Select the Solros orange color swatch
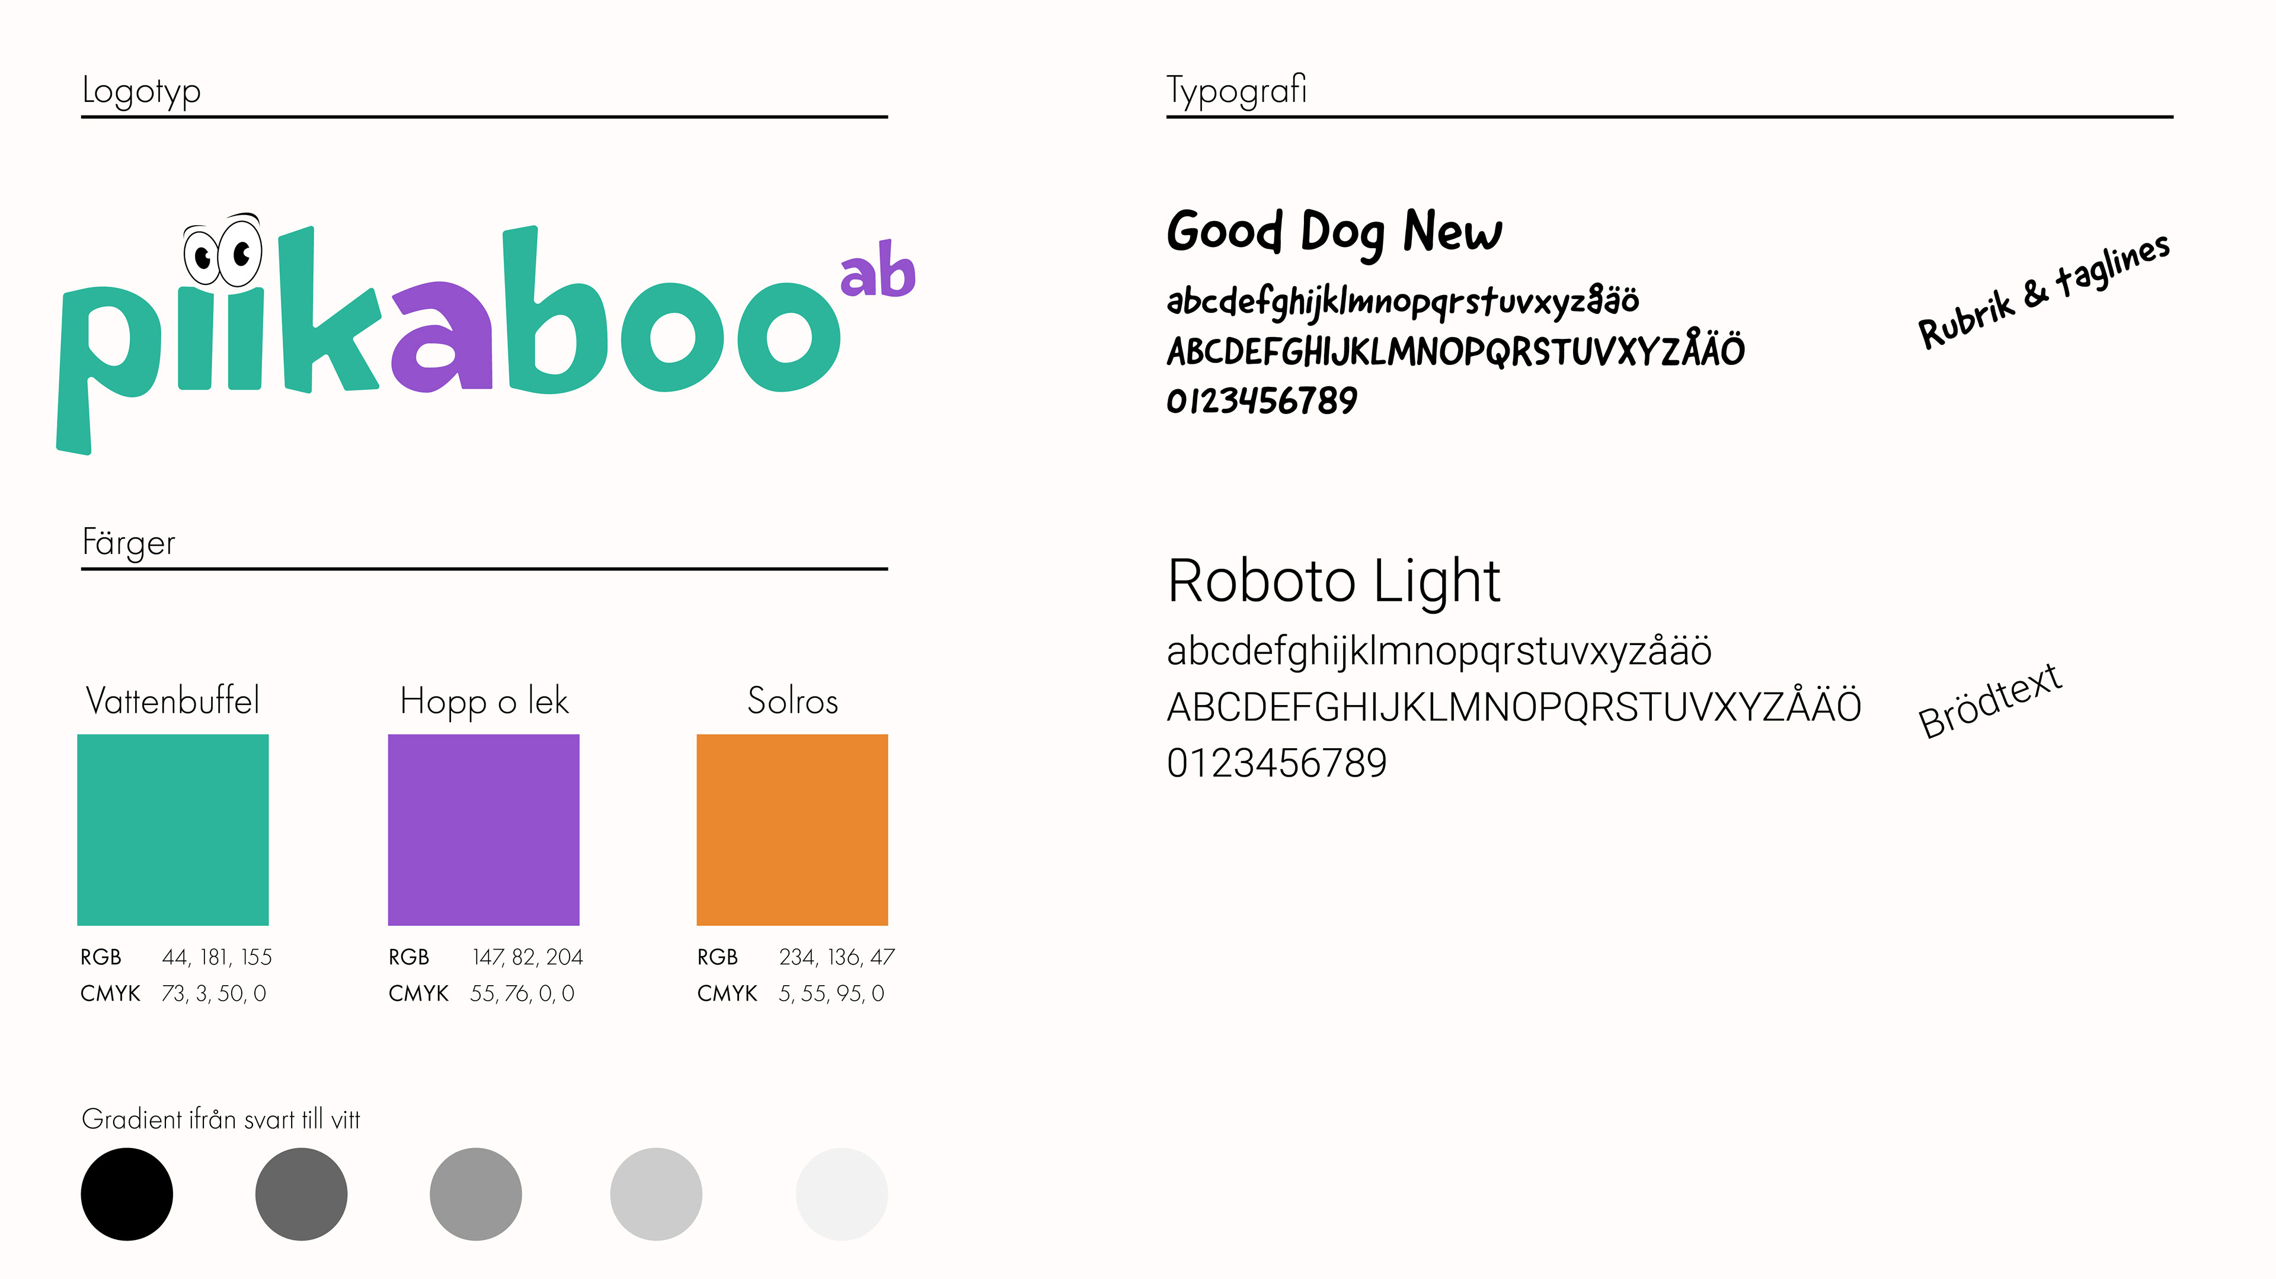Screen dimensions: 2276x1279 point(792,829)
